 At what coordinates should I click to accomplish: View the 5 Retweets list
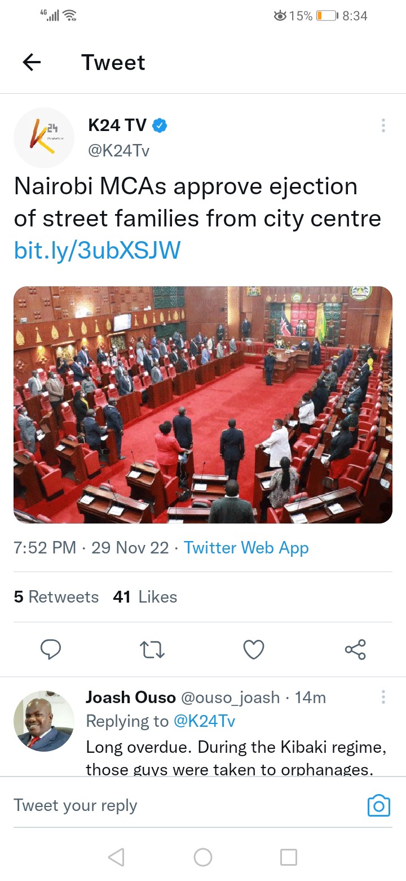click(x=56, y=597)
